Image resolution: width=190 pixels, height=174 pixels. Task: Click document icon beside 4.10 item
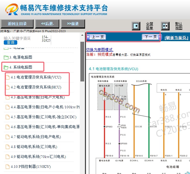8,167
